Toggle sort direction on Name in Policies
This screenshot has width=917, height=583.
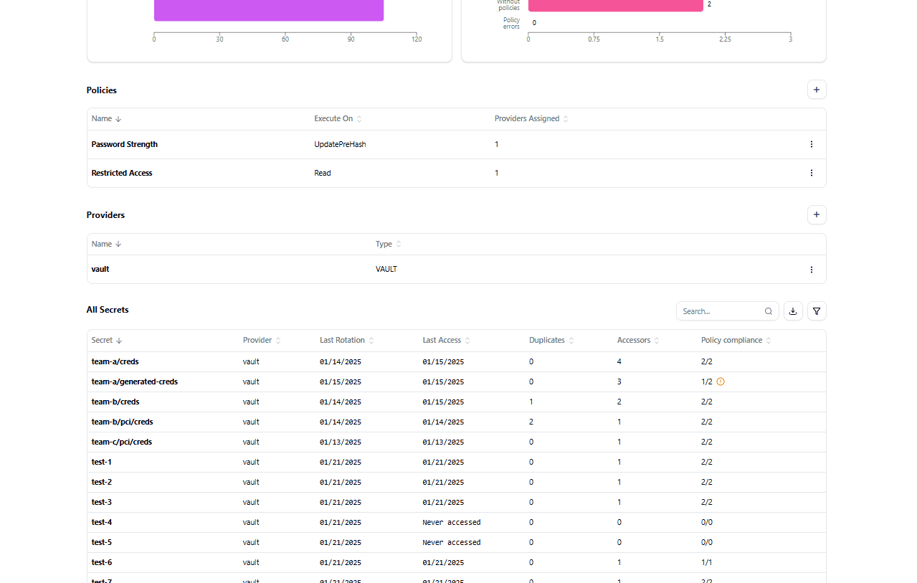118,118
